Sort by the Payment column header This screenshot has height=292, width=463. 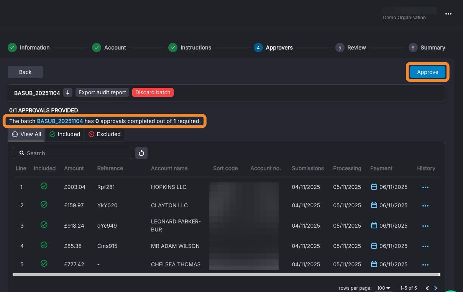(381, 168)
